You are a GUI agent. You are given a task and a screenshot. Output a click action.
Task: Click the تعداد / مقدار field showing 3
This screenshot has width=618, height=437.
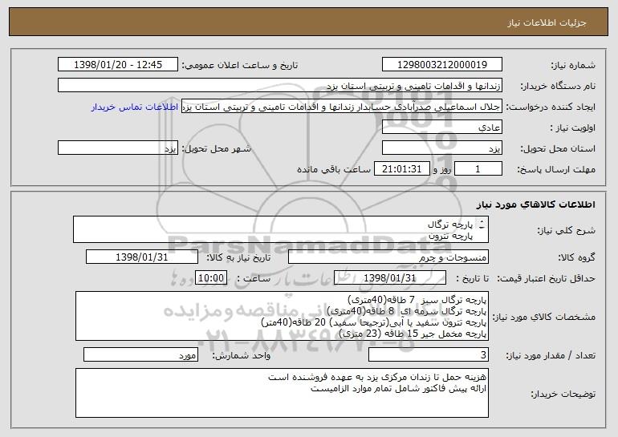pos(429,354)
